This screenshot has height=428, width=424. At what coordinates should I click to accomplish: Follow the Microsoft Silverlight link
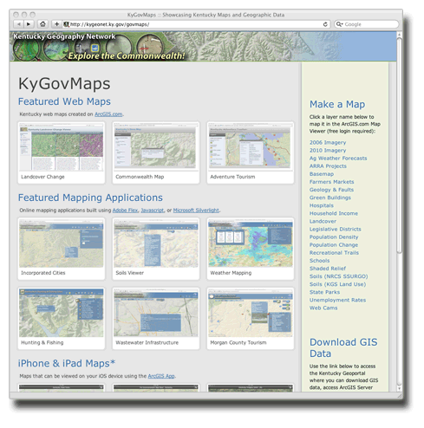tap(196, 211)
